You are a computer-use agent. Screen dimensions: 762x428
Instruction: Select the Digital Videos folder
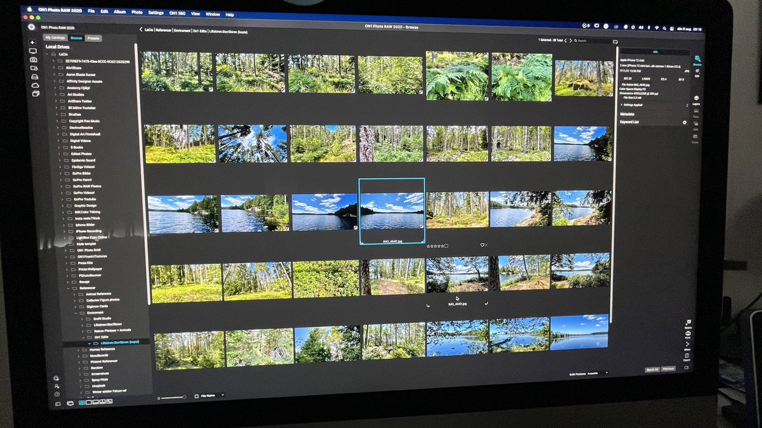81,140
